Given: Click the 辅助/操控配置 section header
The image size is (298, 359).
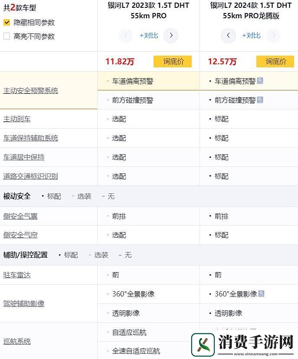Looking at the screenshot, I should point(25,255).
